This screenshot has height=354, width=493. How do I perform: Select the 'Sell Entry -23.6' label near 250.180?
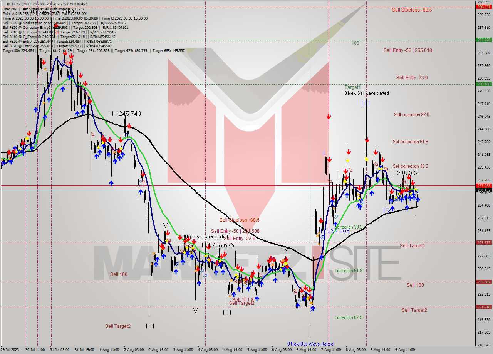coord(412,78)
